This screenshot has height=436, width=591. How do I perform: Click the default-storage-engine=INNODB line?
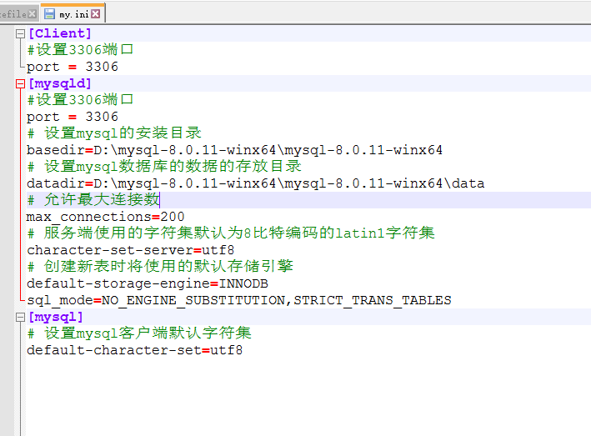(148, 283)
